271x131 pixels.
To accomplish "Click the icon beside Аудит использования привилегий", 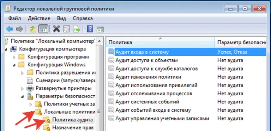I will [111, 85].
